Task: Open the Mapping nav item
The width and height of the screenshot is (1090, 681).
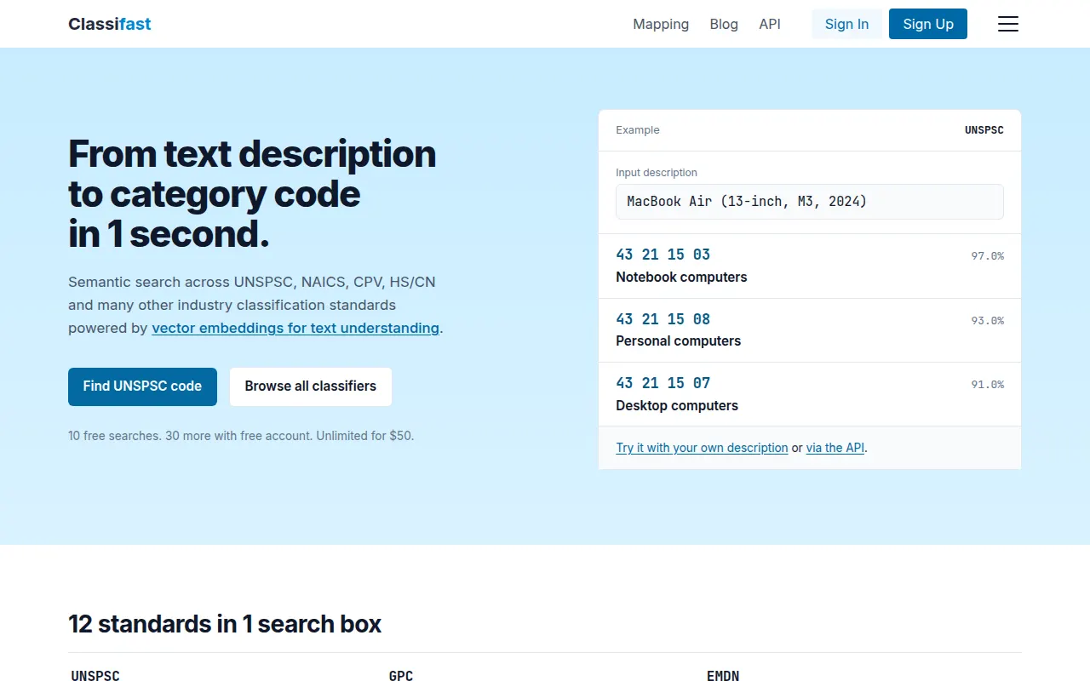Action: [661, 24]
